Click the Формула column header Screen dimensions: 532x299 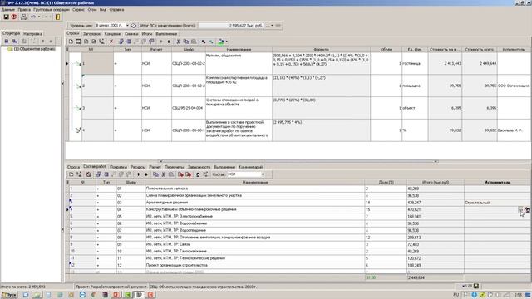tap(321, 50)
